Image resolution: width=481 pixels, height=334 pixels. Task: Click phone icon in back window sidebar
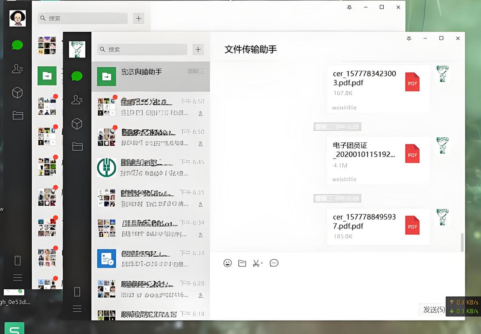pyautogui.click(x=18, y=261)
